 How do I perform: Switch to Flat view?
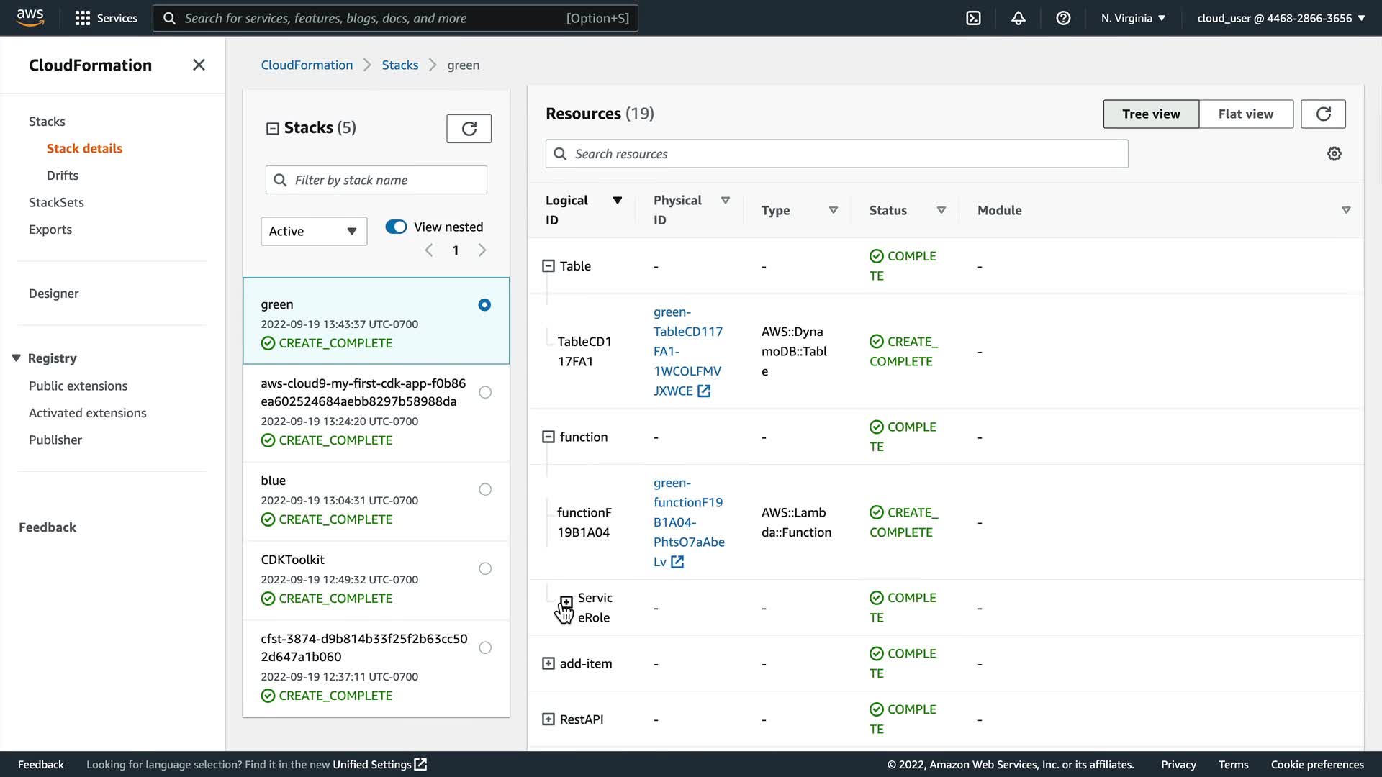[x=1245, y=114]
